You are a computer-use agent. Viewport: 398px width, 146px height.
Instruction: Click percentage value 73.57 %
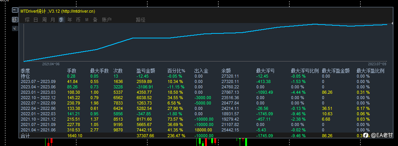pos(175,119)
